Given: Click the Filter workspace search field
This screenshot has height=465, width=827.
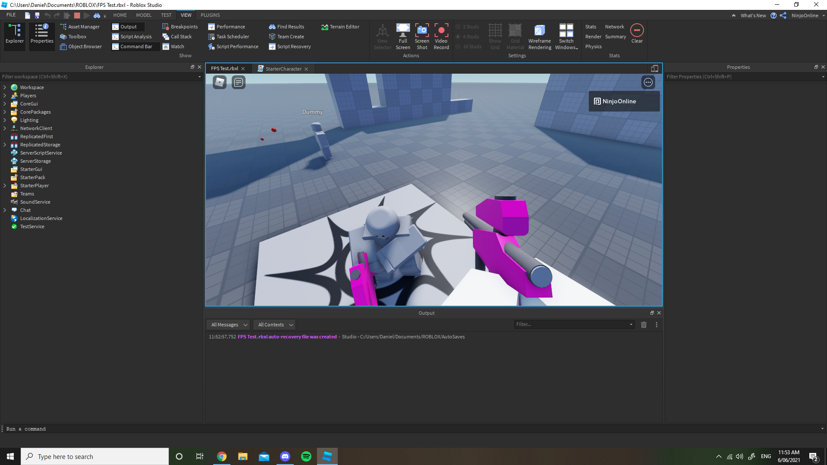Looking at the screenshot, I should pos(101,77).
